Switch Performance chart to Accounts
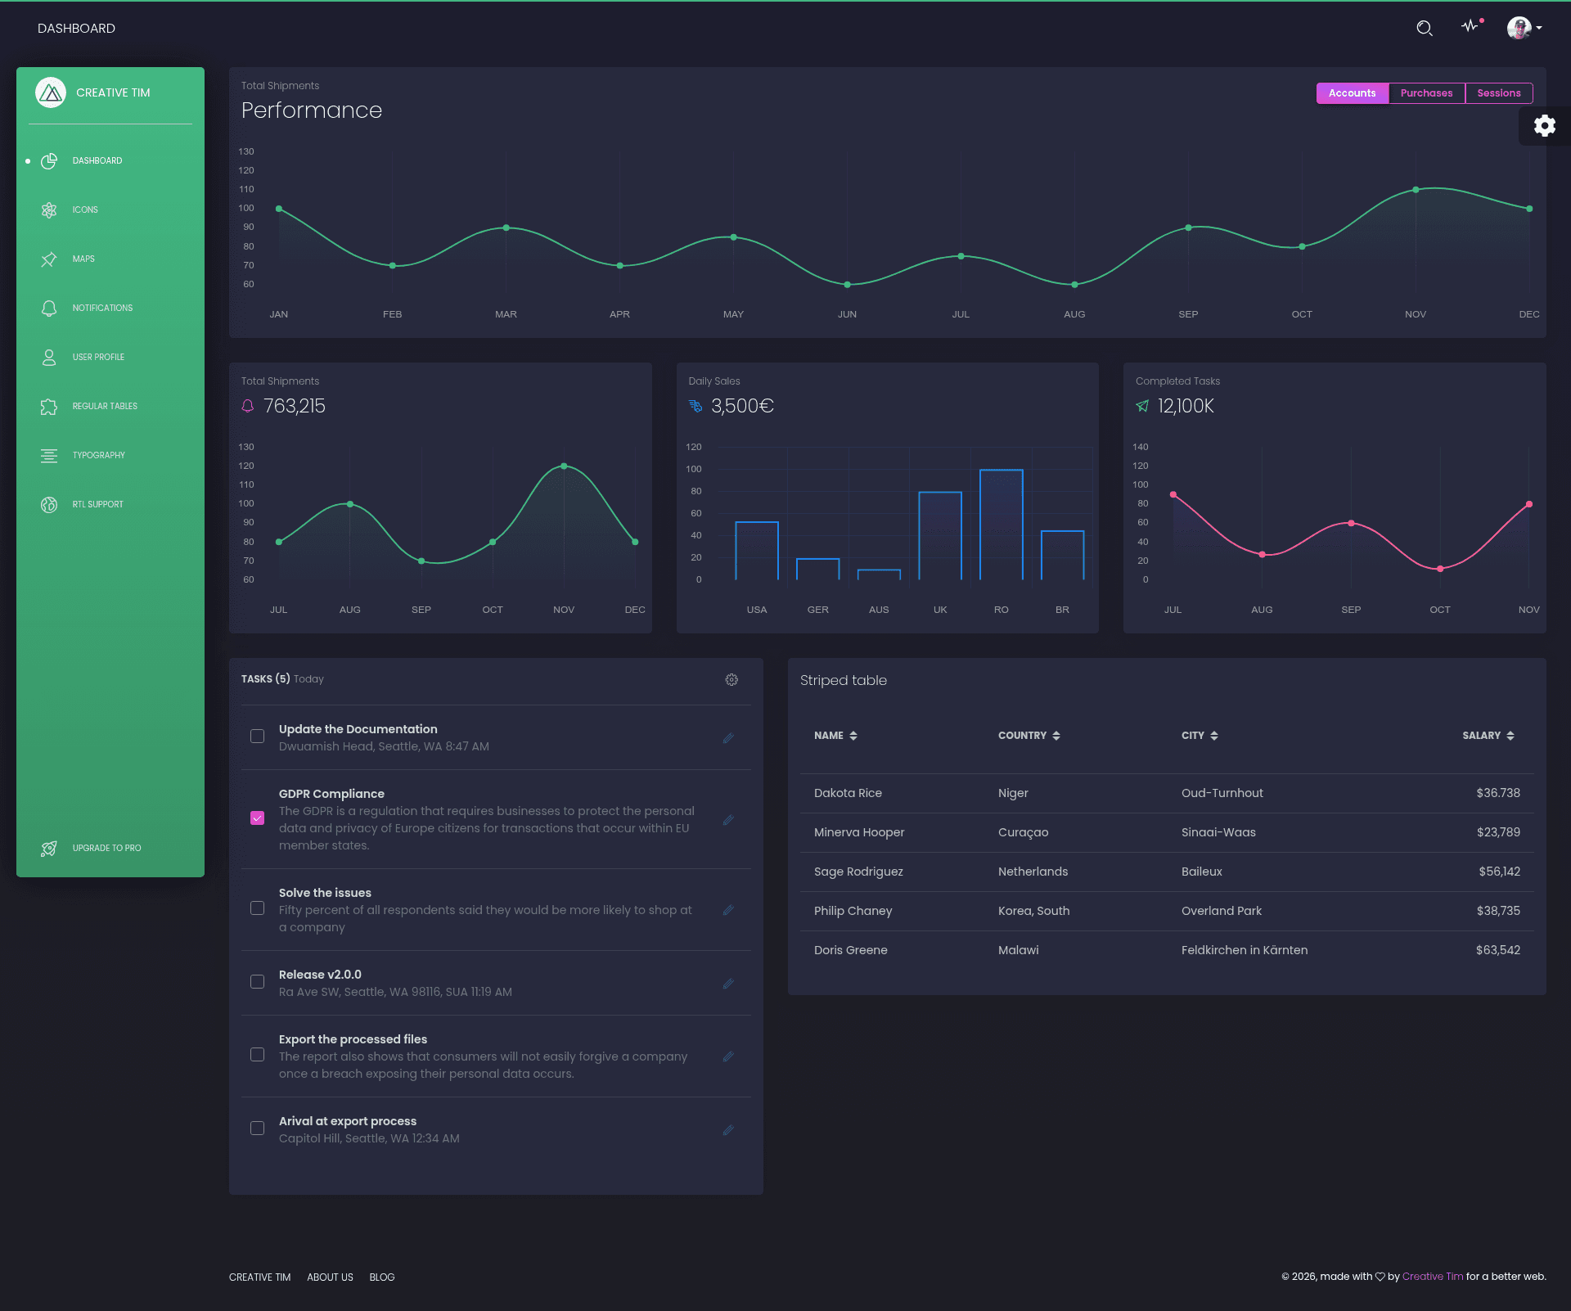 pyautogui.click(x=1352, y=93)
